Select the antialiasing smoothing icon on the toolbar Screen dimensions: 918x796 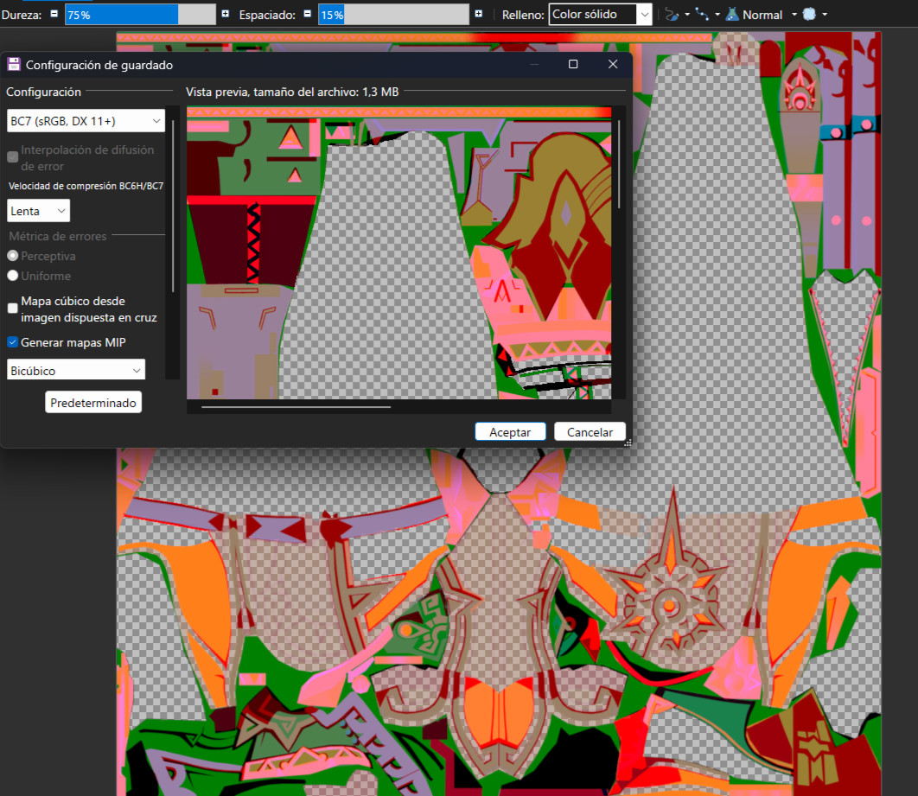673,14
